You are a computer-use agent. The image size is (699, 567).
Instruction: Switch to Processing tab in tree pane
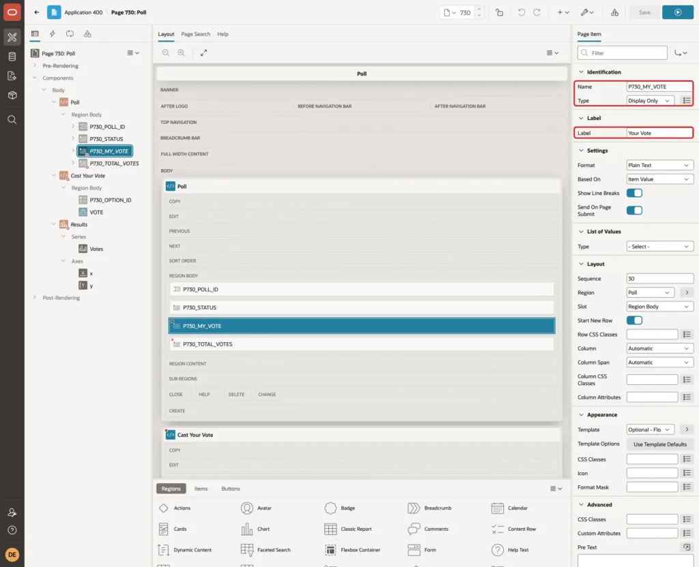click(70, 34)
